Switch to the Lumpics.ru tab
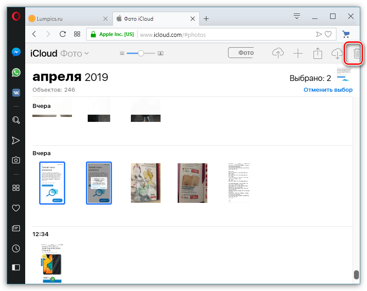Screen dimensions: 367x291 pyautogui.click(x=67, y=18)
